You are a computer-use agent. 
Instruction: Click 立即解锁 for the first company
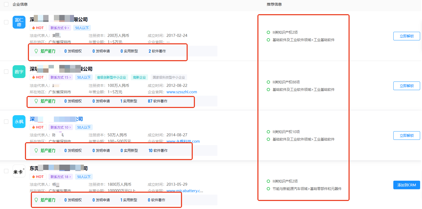click(406, 36)
